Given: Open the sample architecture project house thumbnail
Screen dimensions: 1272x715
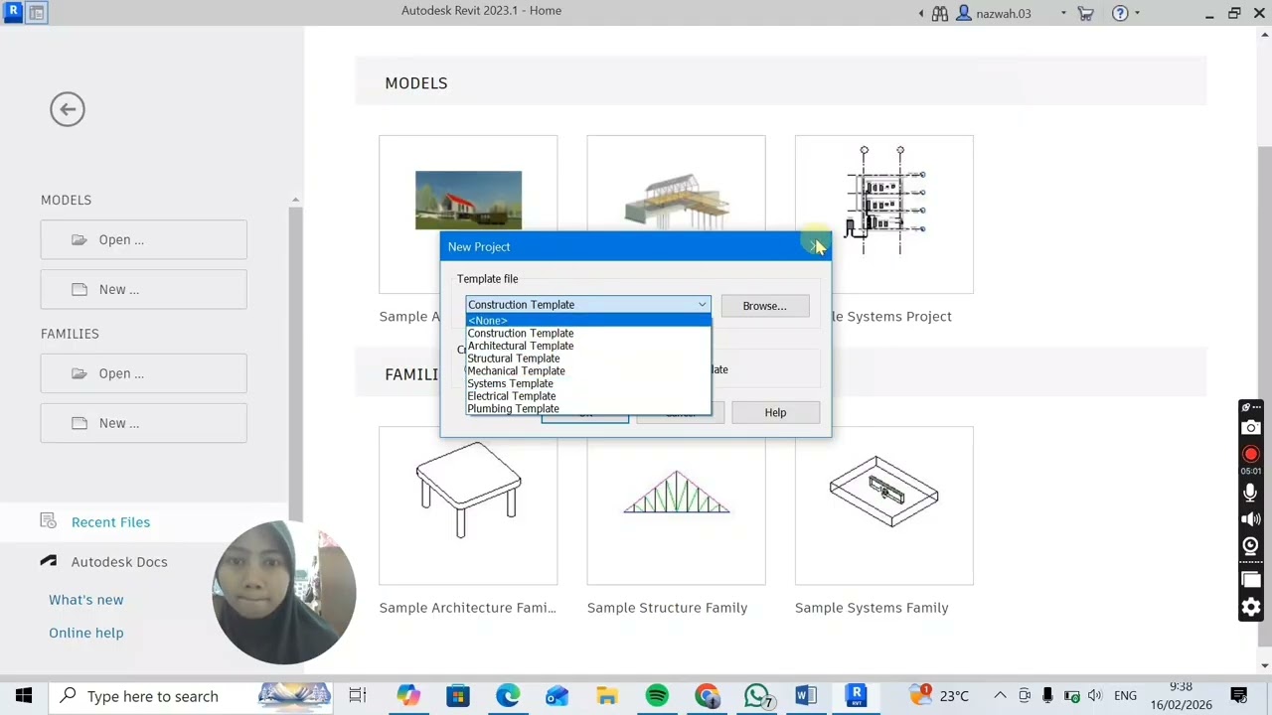Looking at the screenshot, I should (468, 199).
